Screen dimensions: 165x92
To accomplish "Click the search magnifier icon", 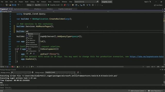I will pyautogui.click(x=97, y=2).
